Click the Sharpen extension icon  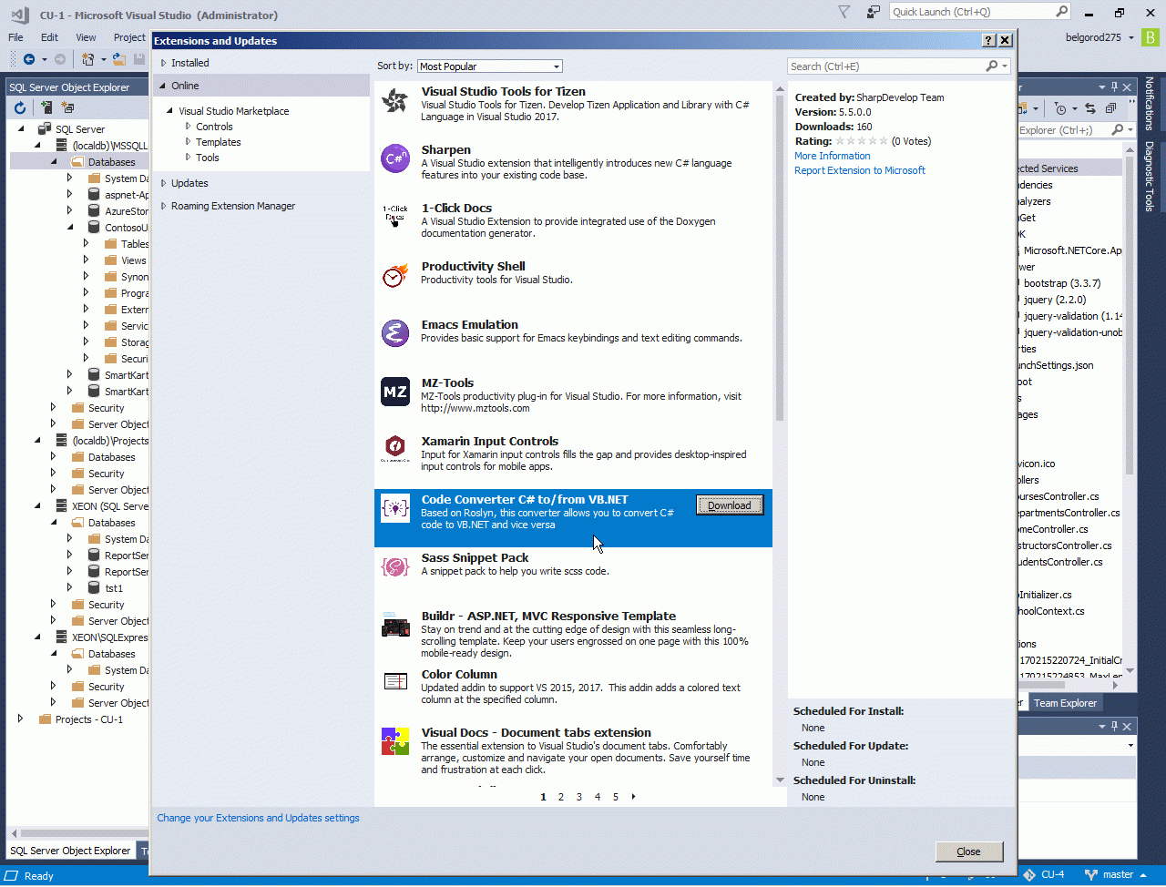click(395, 158)
